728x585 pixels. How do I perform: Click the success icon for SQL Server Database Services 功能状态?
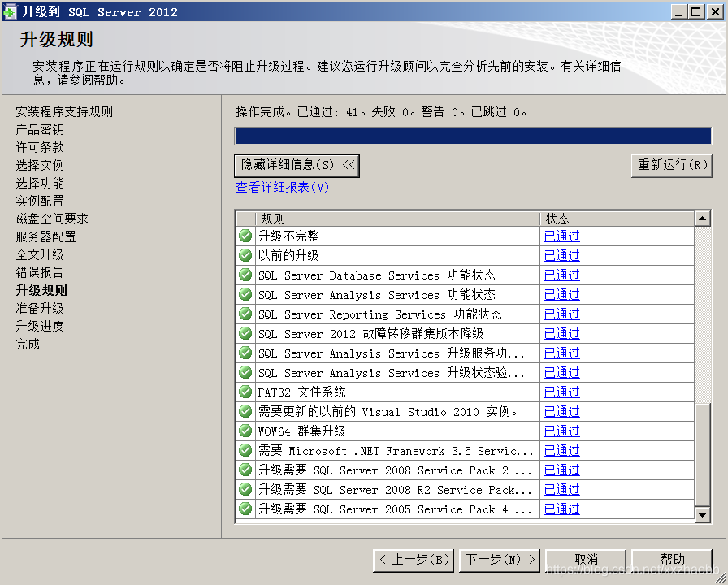tap(245, 275)
